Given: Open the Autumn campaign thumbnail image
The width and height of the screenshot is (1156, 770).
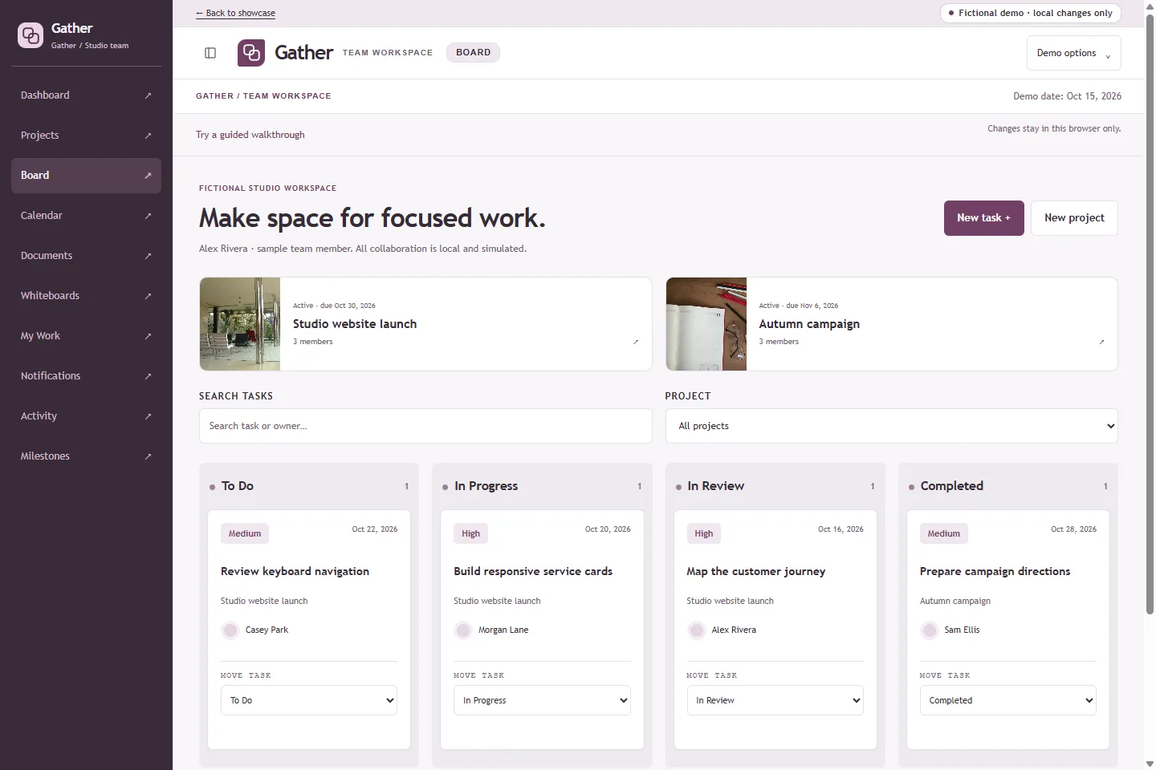Looking at the screenshot, I should [x=706, y=324].
